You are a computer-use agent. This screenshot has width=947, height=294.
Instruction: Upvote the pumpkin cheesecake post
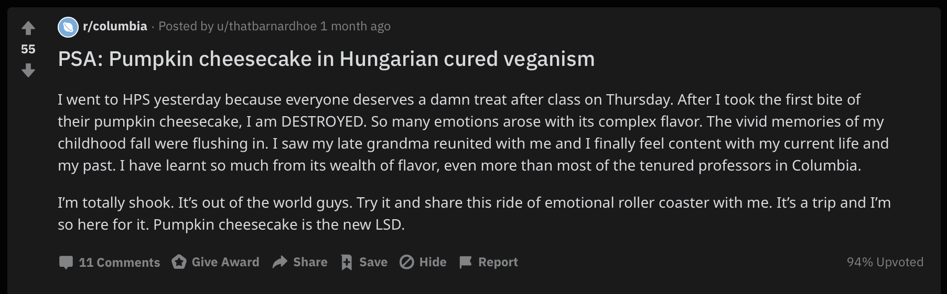pos(28,27)
